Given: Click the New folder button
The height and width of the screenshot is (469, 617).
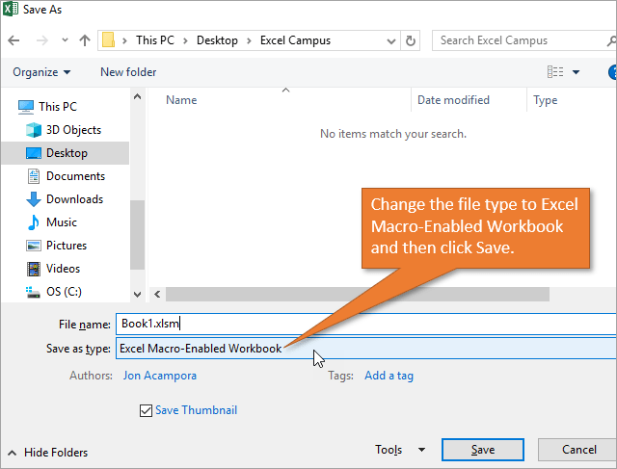Looking at the screenshot, I should coord(128,72).
